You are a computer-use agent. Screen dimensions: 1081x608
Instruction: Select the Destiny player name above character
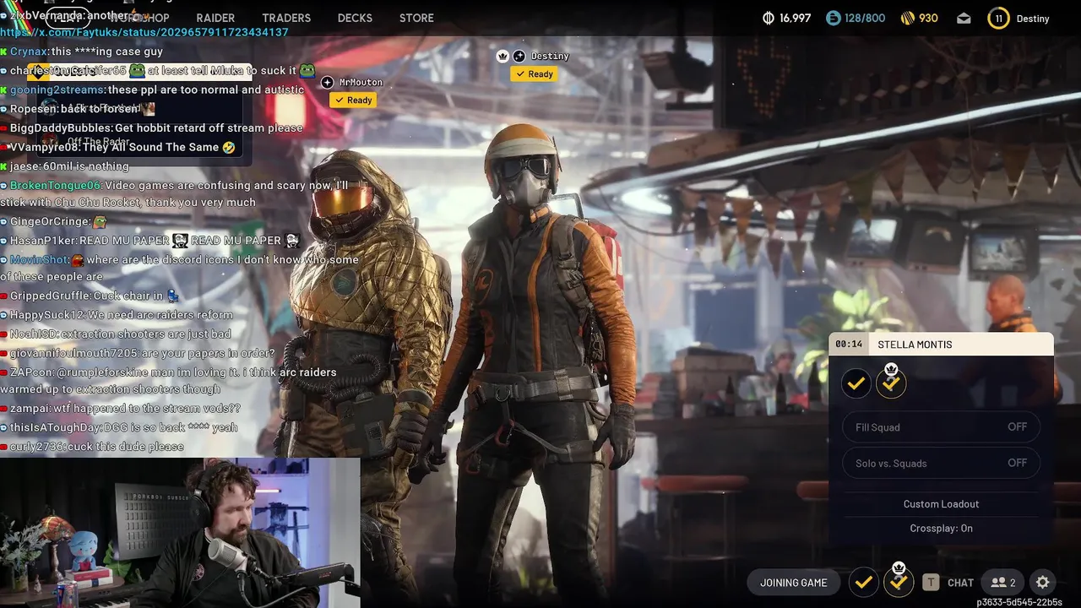click(x=550, y=56)
